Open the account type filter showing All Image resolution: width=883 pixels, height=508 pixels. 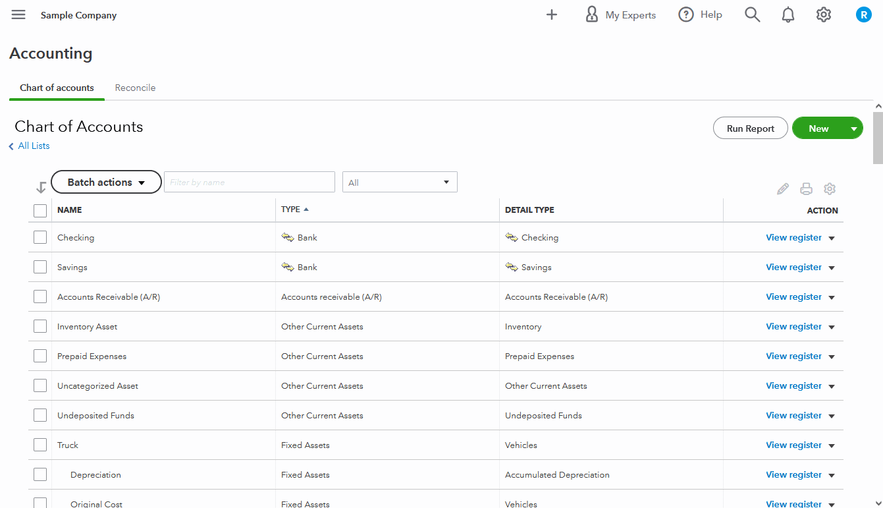pos(400,182)
